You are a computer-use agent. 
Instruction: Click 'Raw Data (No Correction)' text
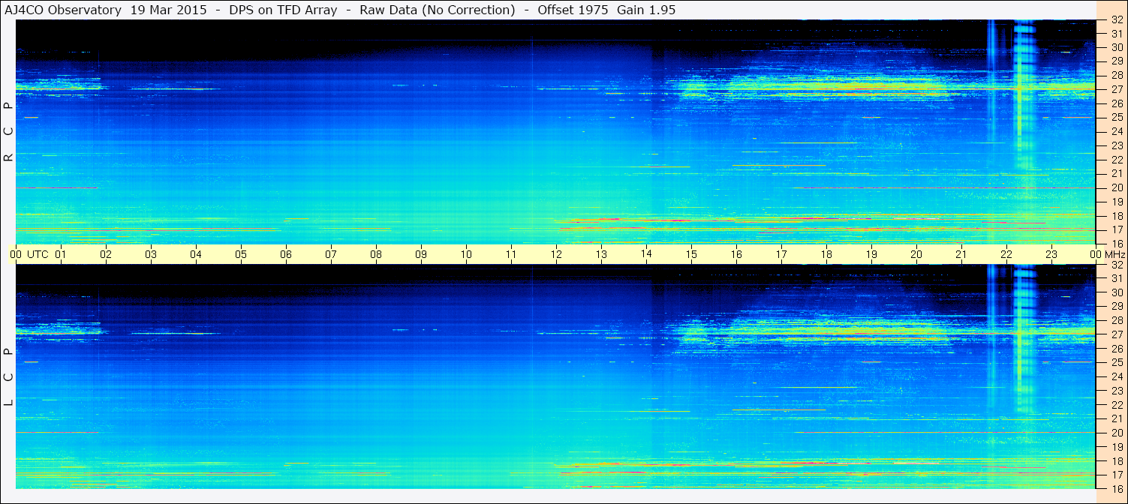[x=438, y=10]
